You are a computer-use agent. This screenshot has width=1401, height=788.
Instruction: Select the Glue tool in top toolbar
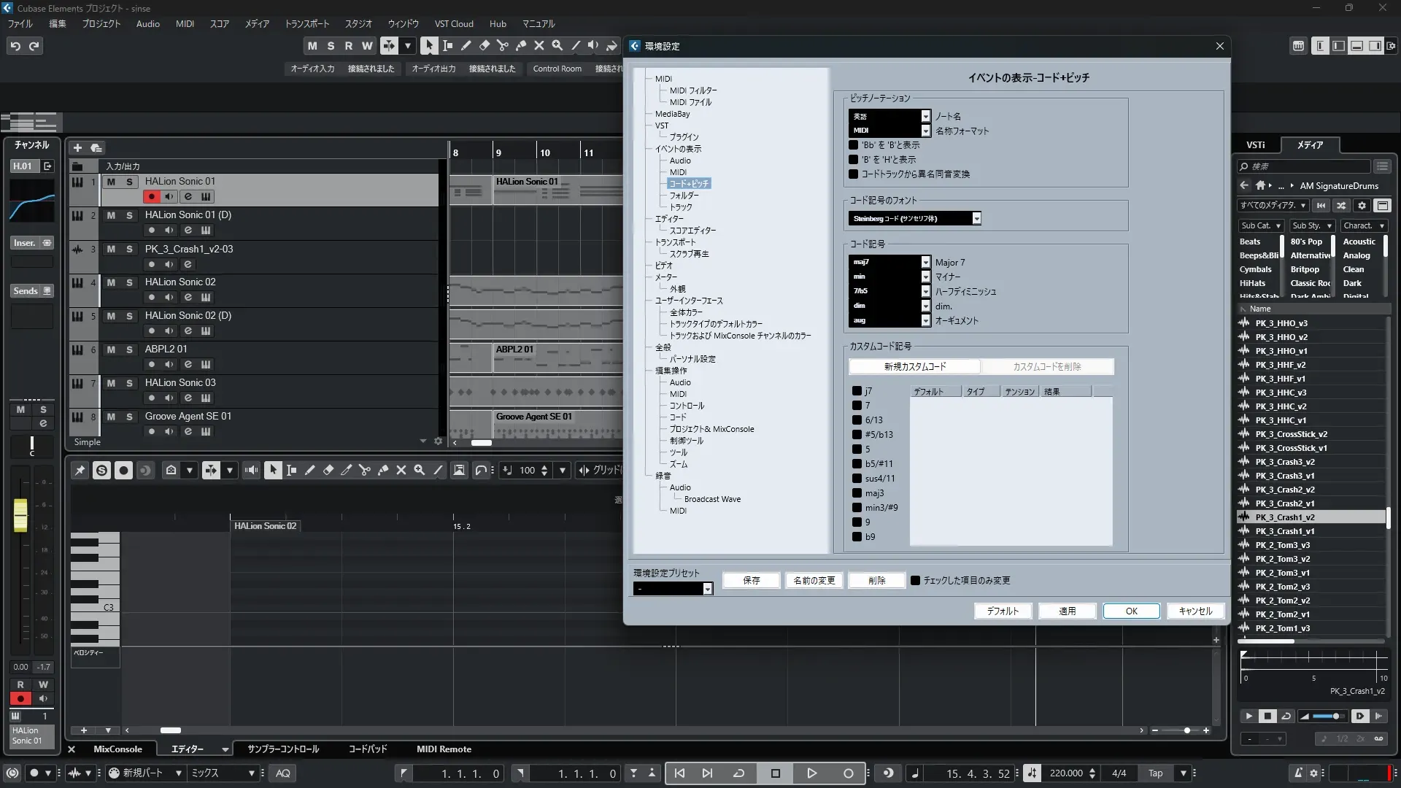point(520,45)
